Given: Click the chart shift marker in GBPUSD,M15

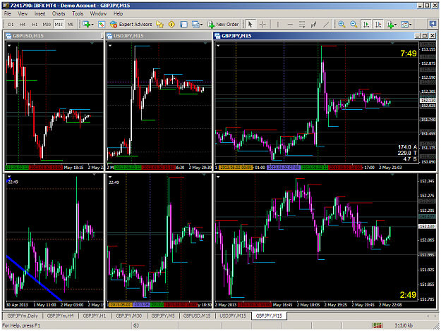Looking at the screenshot, I should click(92, 43).
